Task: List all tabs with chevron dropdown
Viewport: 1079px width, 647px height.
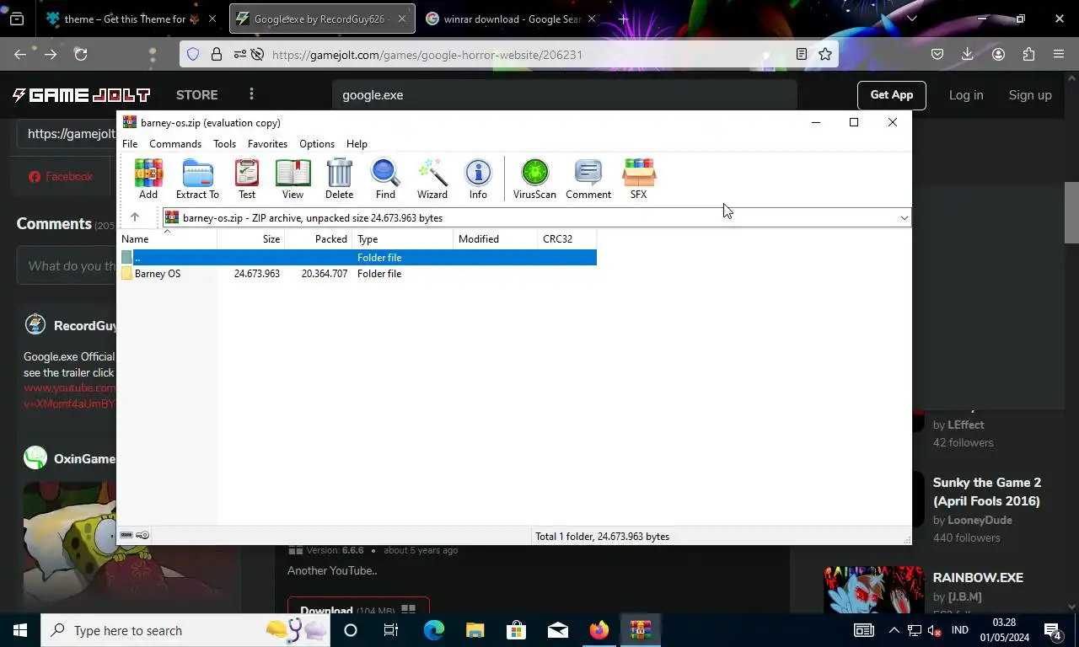Action: pos(911,19)
